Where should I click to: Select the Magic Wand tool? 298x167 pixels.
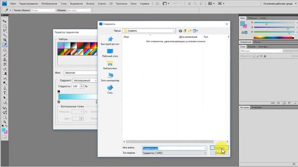pyautogui.click(x=5, y=35)
